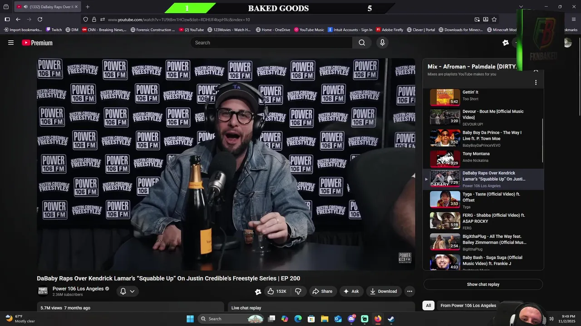Screen dimensions: 581x326
Task: Click the Download button
Action: [384, 291]
